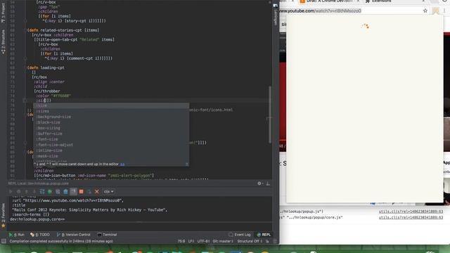
Task: Choose :font-size from autocomplete
Action: coord(111,139)
